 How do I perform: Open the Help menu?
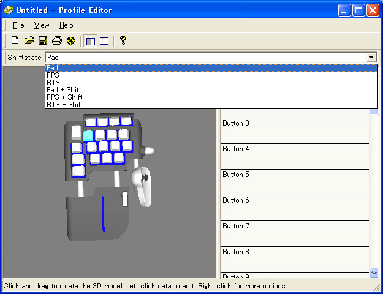[66, 25]
